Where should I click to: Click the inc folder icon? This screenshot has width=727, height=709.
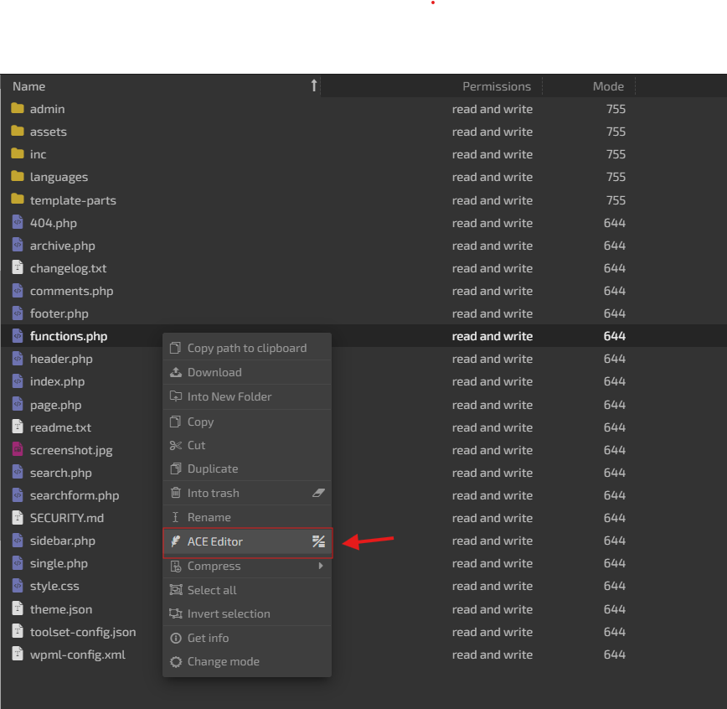[x=18, y=153]
